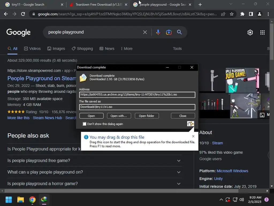Viewport: 274px width, 206px height.
Task: Open a new Chrome tab
Action: coord(200,5)
